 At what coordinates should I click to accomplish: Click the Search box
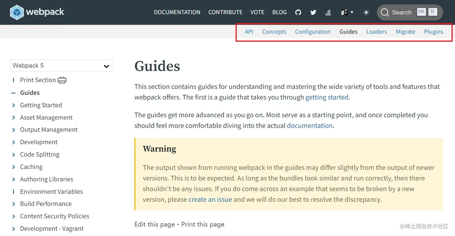(410, 12)
